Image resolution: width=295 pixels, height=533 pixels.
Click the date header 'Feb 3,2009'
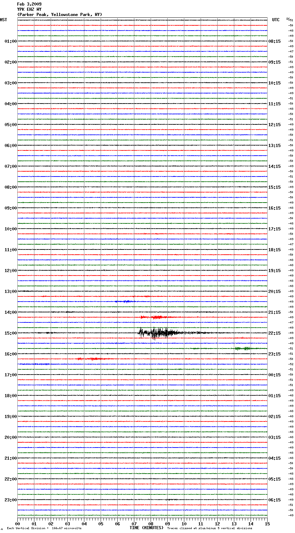coord(29,4)
